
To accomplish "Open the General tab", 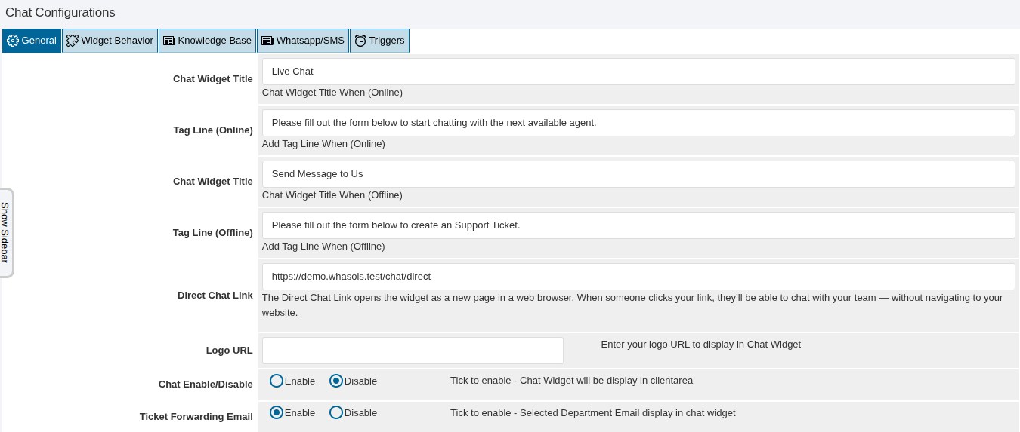I will pos(32,41).
